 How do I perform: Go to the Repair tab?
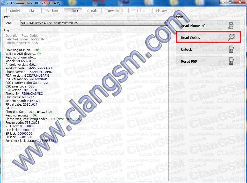(92, 11)
